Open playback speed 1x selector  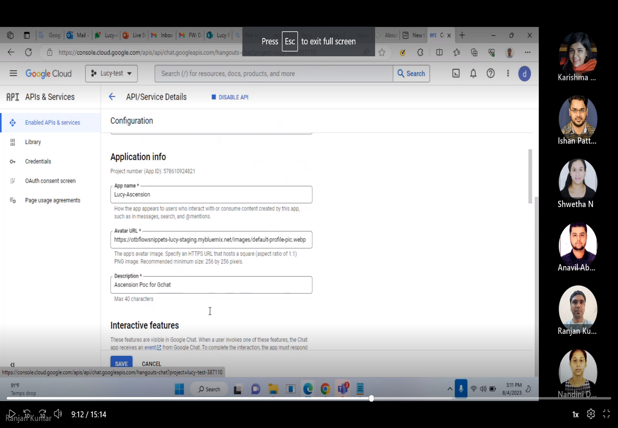575,415
